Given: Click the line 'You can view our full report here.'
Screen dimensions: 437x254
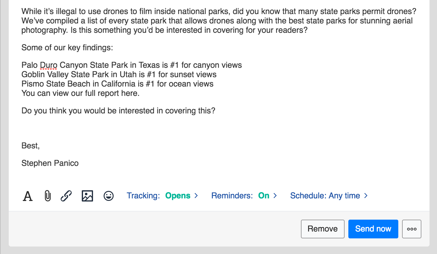Looking at the screenshot, I should (x=80, y=93).
